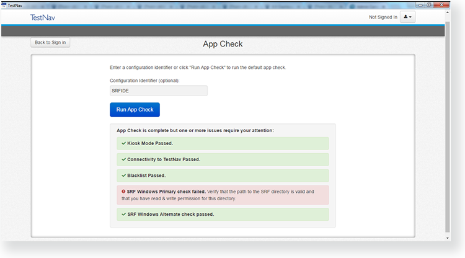Viewport: 465px width, 258px height.
Task: Select the SRF Windows Primary failed message
Action: [223, 195]
